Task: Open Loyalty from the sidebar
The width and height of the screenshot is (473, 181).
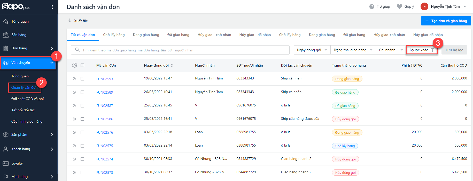Action: pos(17,163)
